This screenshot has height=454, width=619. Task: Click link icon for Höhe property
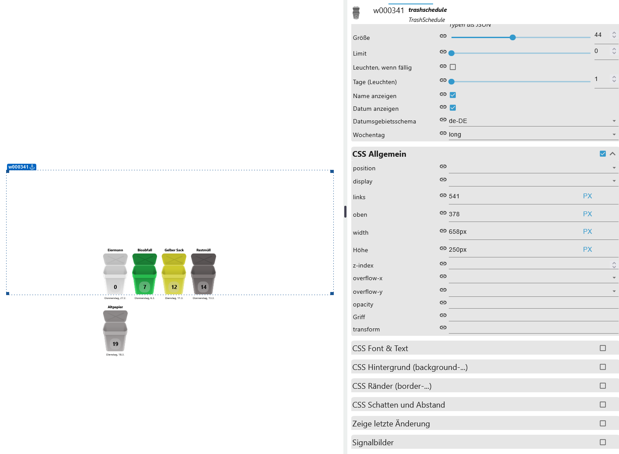coord(443,248)
